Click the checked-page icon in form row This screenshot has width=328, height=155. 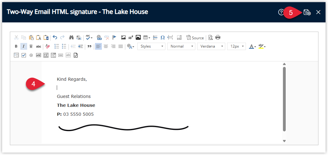click(76, 55)
